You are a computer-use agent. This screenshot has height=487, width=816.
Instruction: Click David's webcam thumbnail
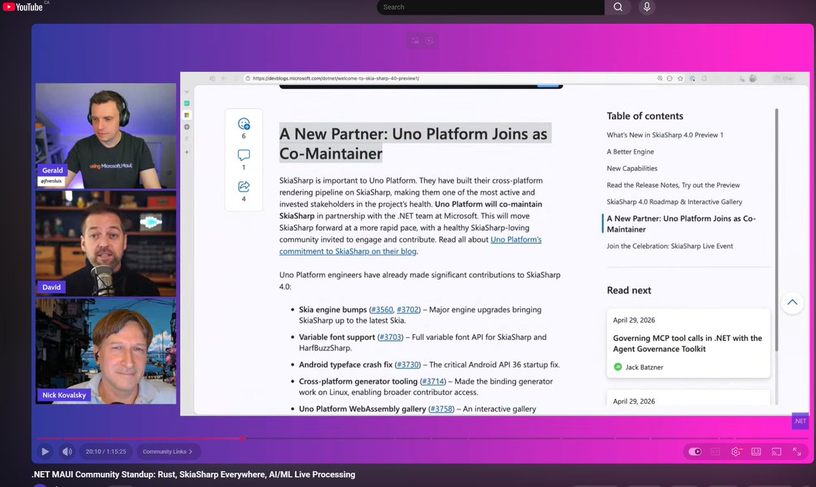(x=105, y=243)
